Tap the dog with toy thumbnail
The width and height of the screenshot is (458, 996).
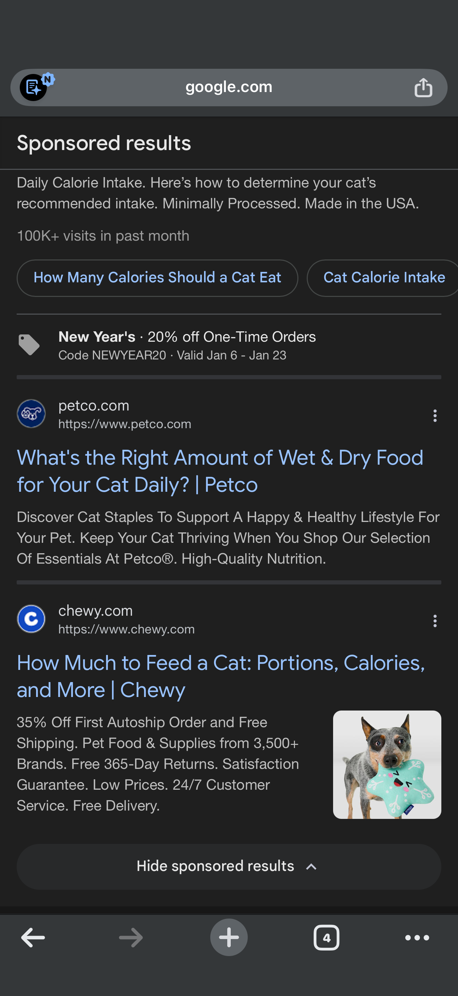click(x=387, y=764)
